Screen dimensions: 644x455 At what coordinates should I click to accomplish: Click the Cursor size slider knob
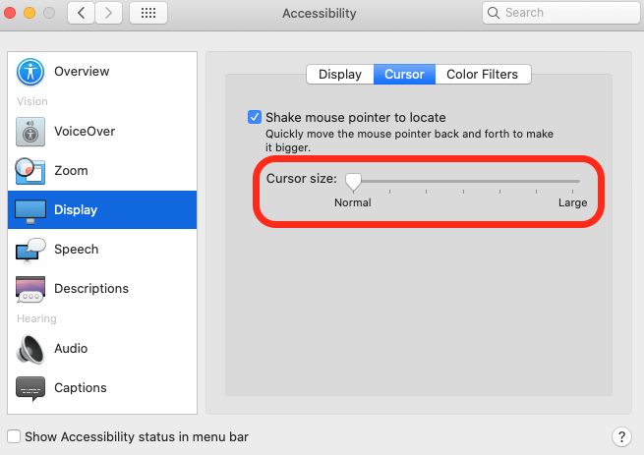(353, 181)
